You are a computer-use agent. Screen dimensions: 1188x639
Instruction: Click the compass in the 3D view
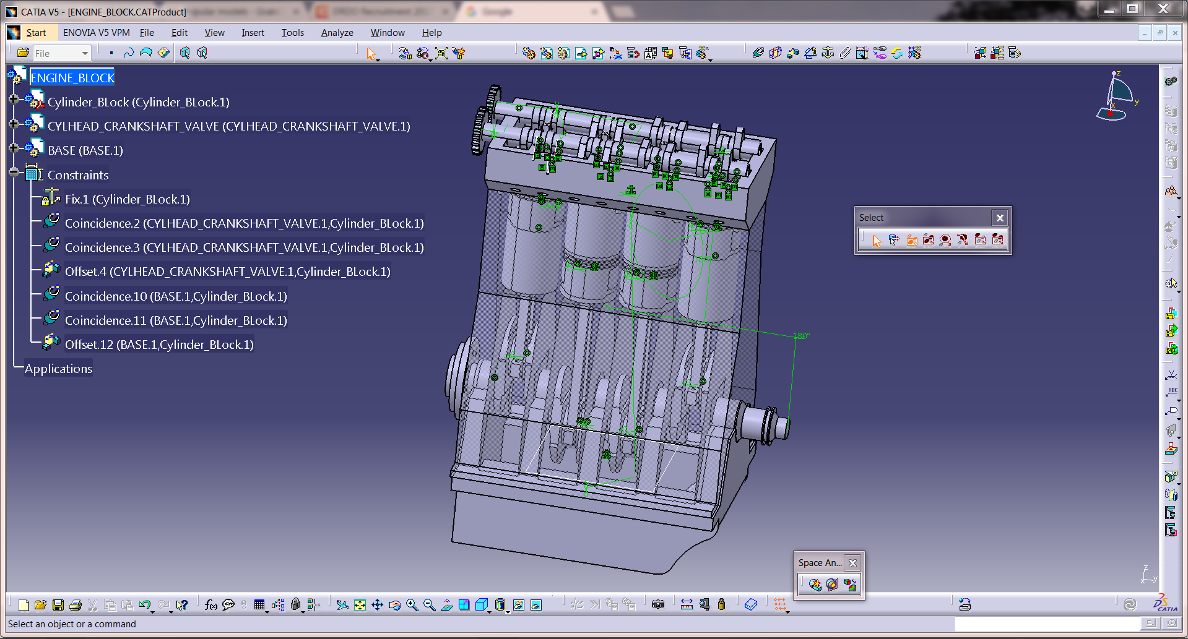click(x=1117, y=96)
